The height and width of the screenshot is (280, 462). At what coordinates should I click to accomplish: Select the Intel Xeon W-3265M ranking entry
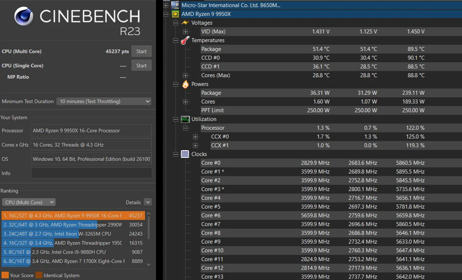tap(73, 234)
